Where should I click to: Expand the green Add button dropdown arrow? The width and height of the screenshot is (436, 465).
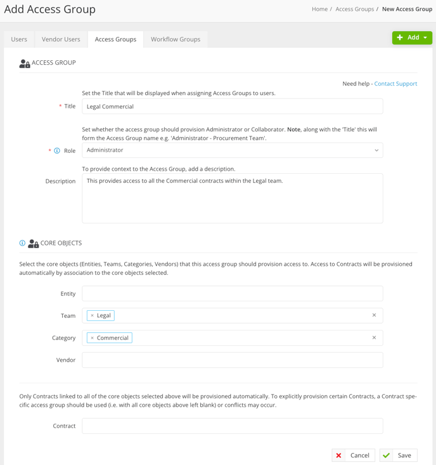coord(425,37)
